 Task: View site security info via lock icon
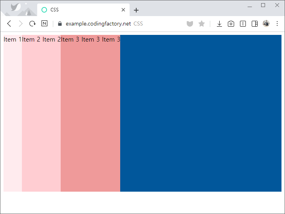tap(60, 24)
